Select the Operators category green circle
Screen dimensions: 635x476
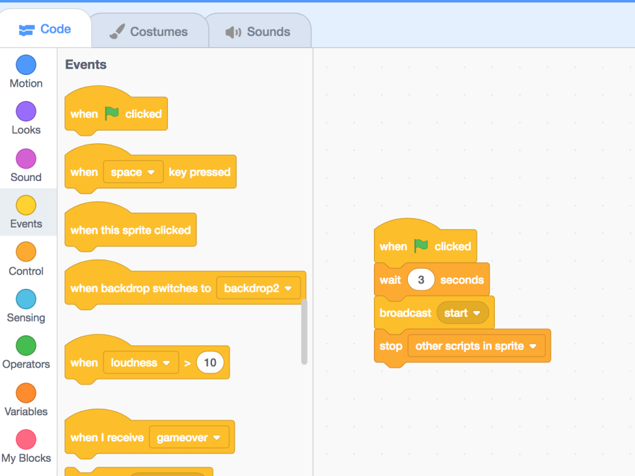point(26,346)
